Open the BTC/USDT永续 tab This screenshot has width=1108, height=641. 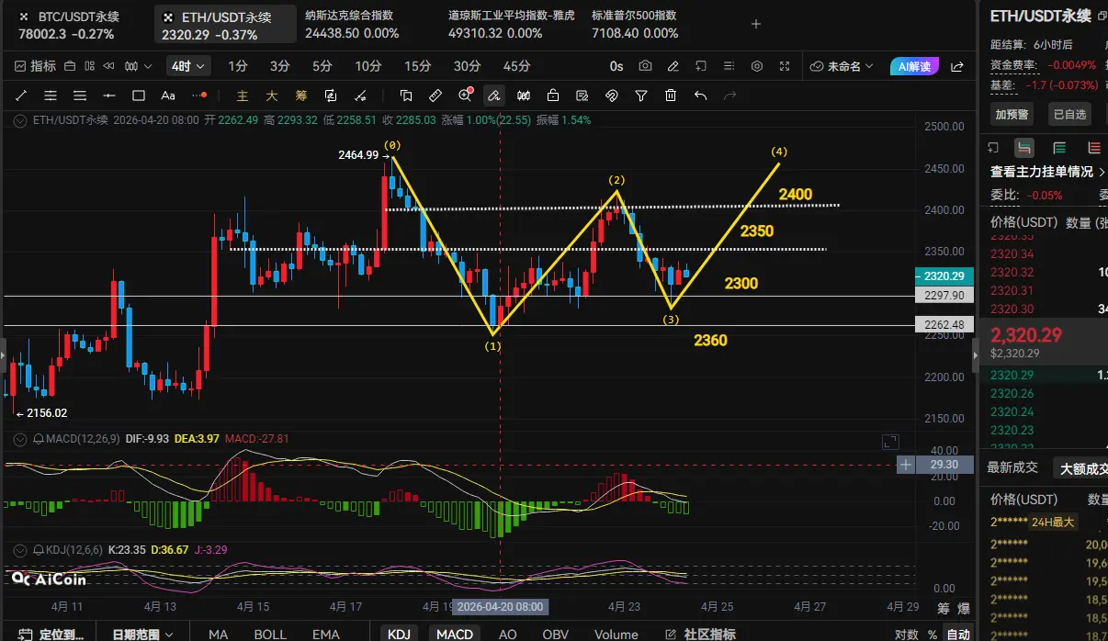(75, 25)
